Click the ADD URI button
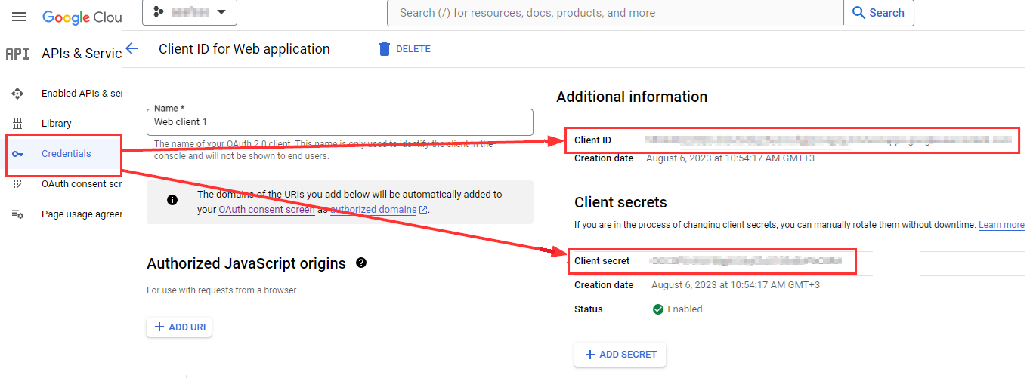This screenshot has width=1030, height=378. [x=179, y=327]
